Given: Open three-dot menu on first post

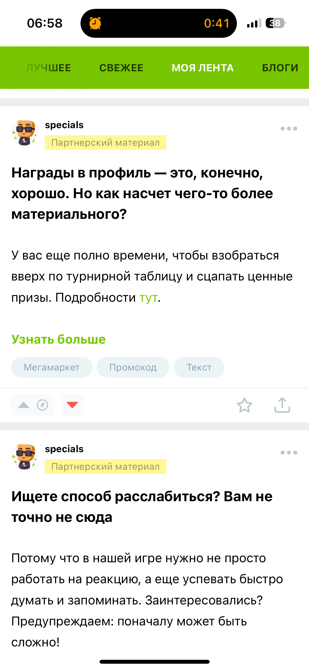Looking at the screenshot, I should (x=289, y=129).
